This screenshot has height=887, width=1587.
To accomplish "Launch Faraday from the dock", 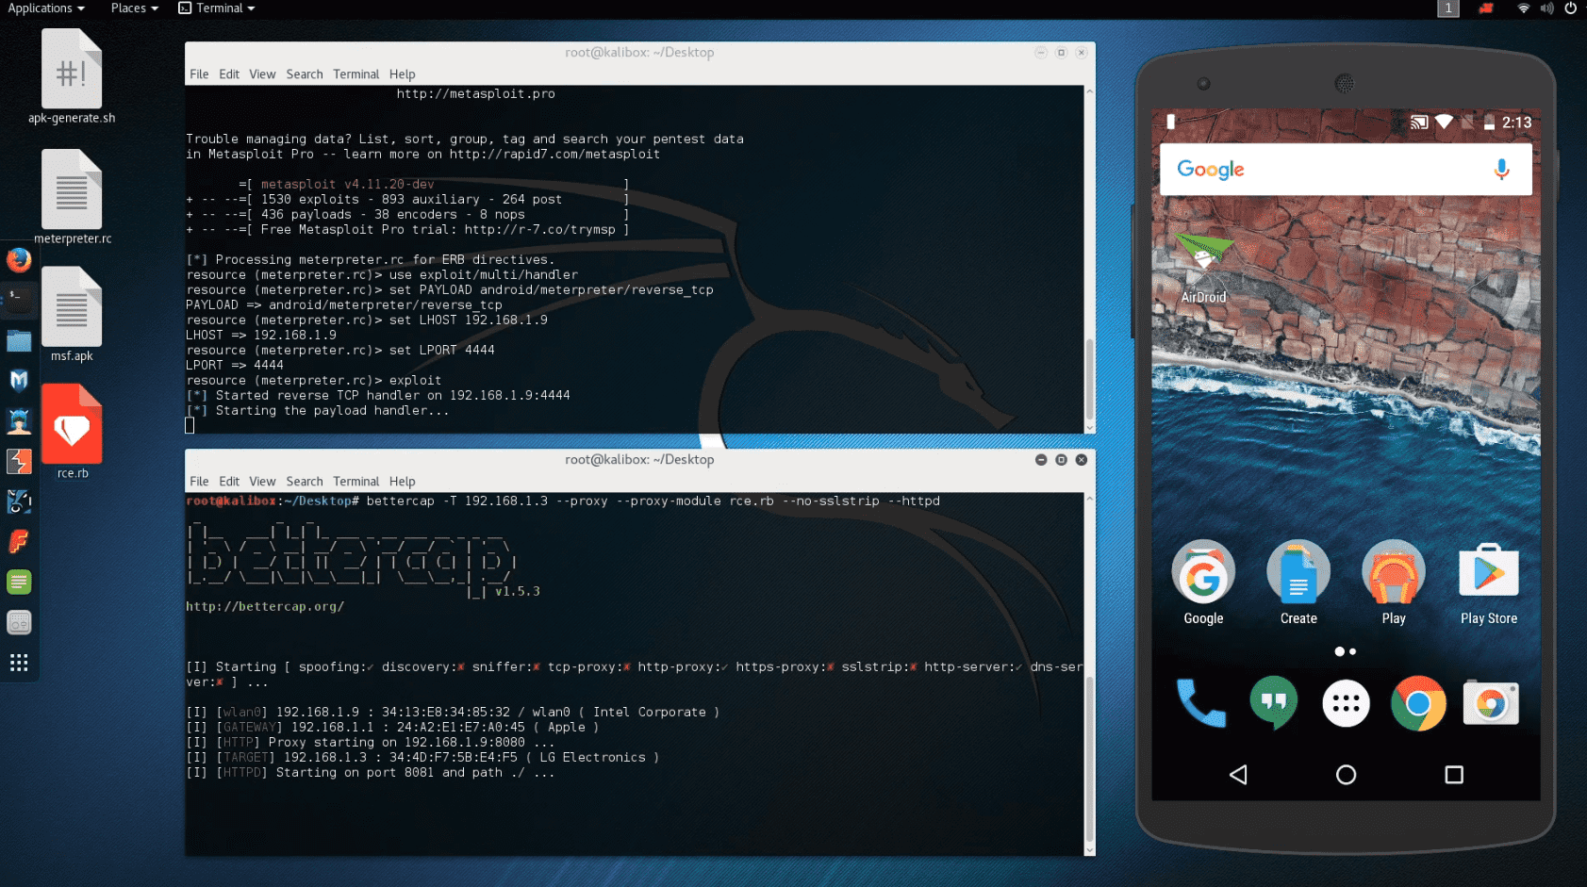I will (19, 542).
